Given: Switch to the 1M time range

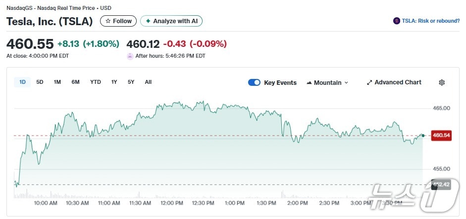Looking at the screenshot, I should pos(57,82).
